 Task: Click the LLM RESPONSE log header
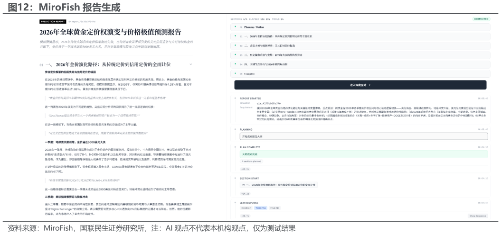249,203
